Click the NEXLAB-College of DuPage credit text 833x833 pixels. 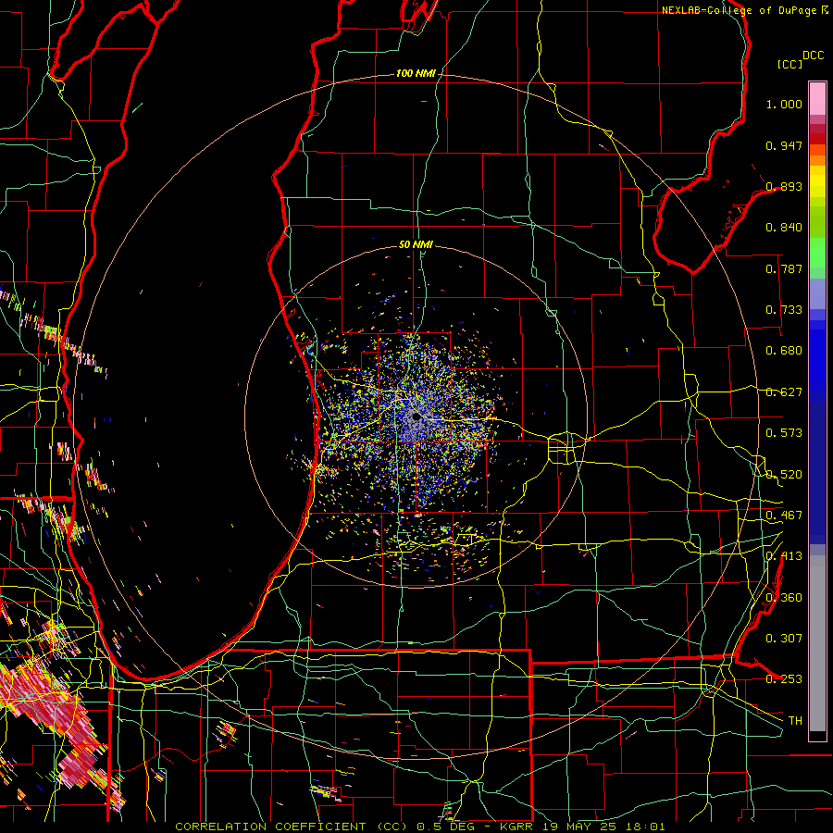[x=739, y=10]
